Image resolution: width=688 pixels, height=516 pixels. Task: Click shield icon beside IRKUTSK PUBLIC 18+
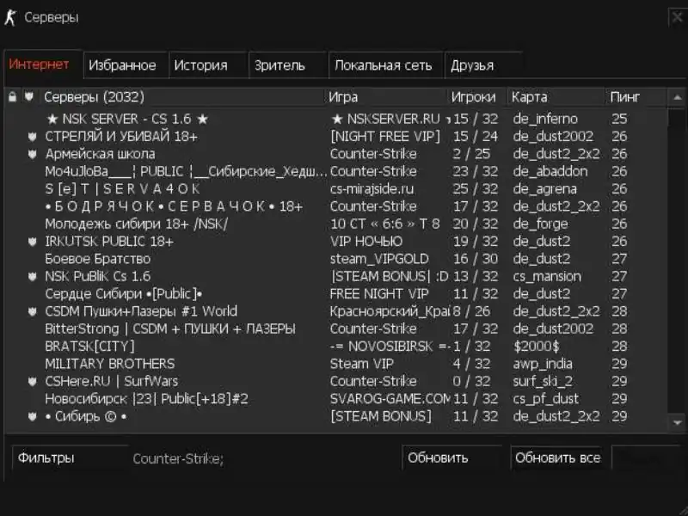32,242
